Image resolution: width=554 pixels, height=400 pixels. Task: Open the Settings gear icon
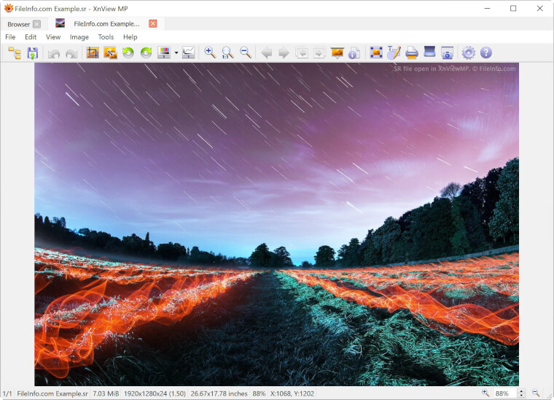click(x=469, y=53)
